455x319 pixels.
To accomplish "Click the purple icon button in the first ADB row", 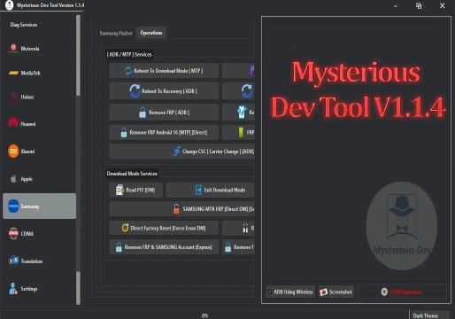I will 238,71.
